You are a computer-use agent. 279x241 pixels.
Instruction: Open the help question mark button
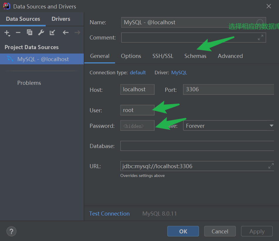[11, 231]
